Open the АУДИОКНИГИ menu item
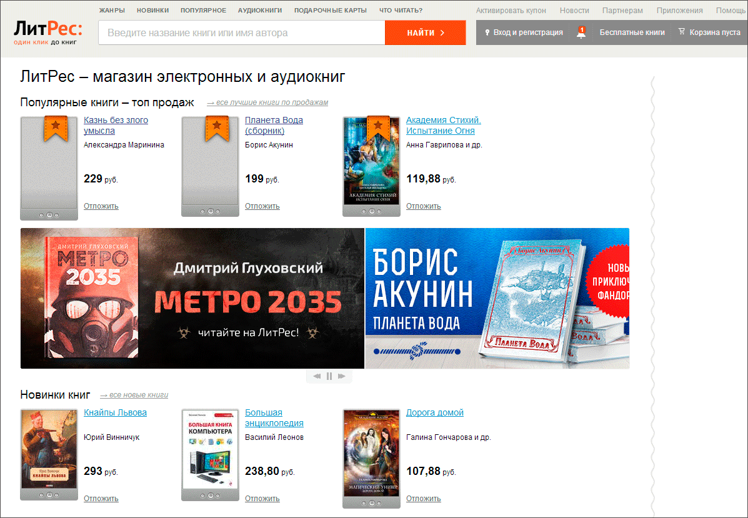Viewport: 748px width, 518px height. pyautogui.click(x=260, y=10)
